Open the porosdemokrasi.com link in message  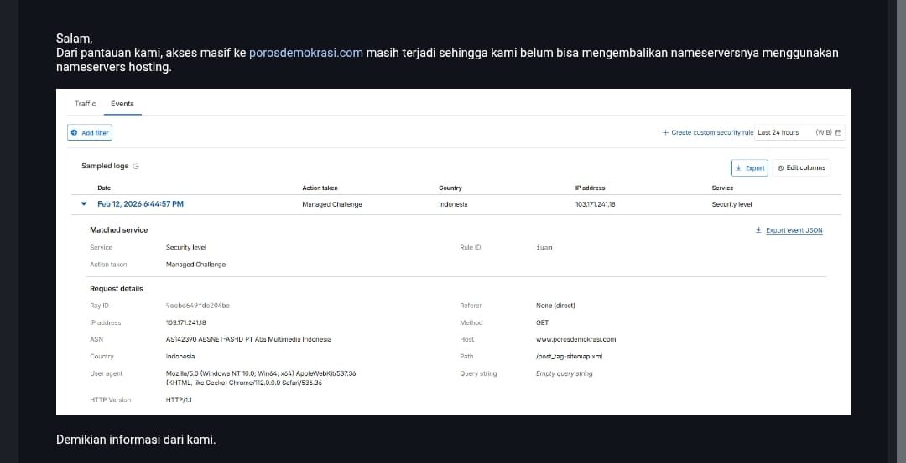pos(305,53)
